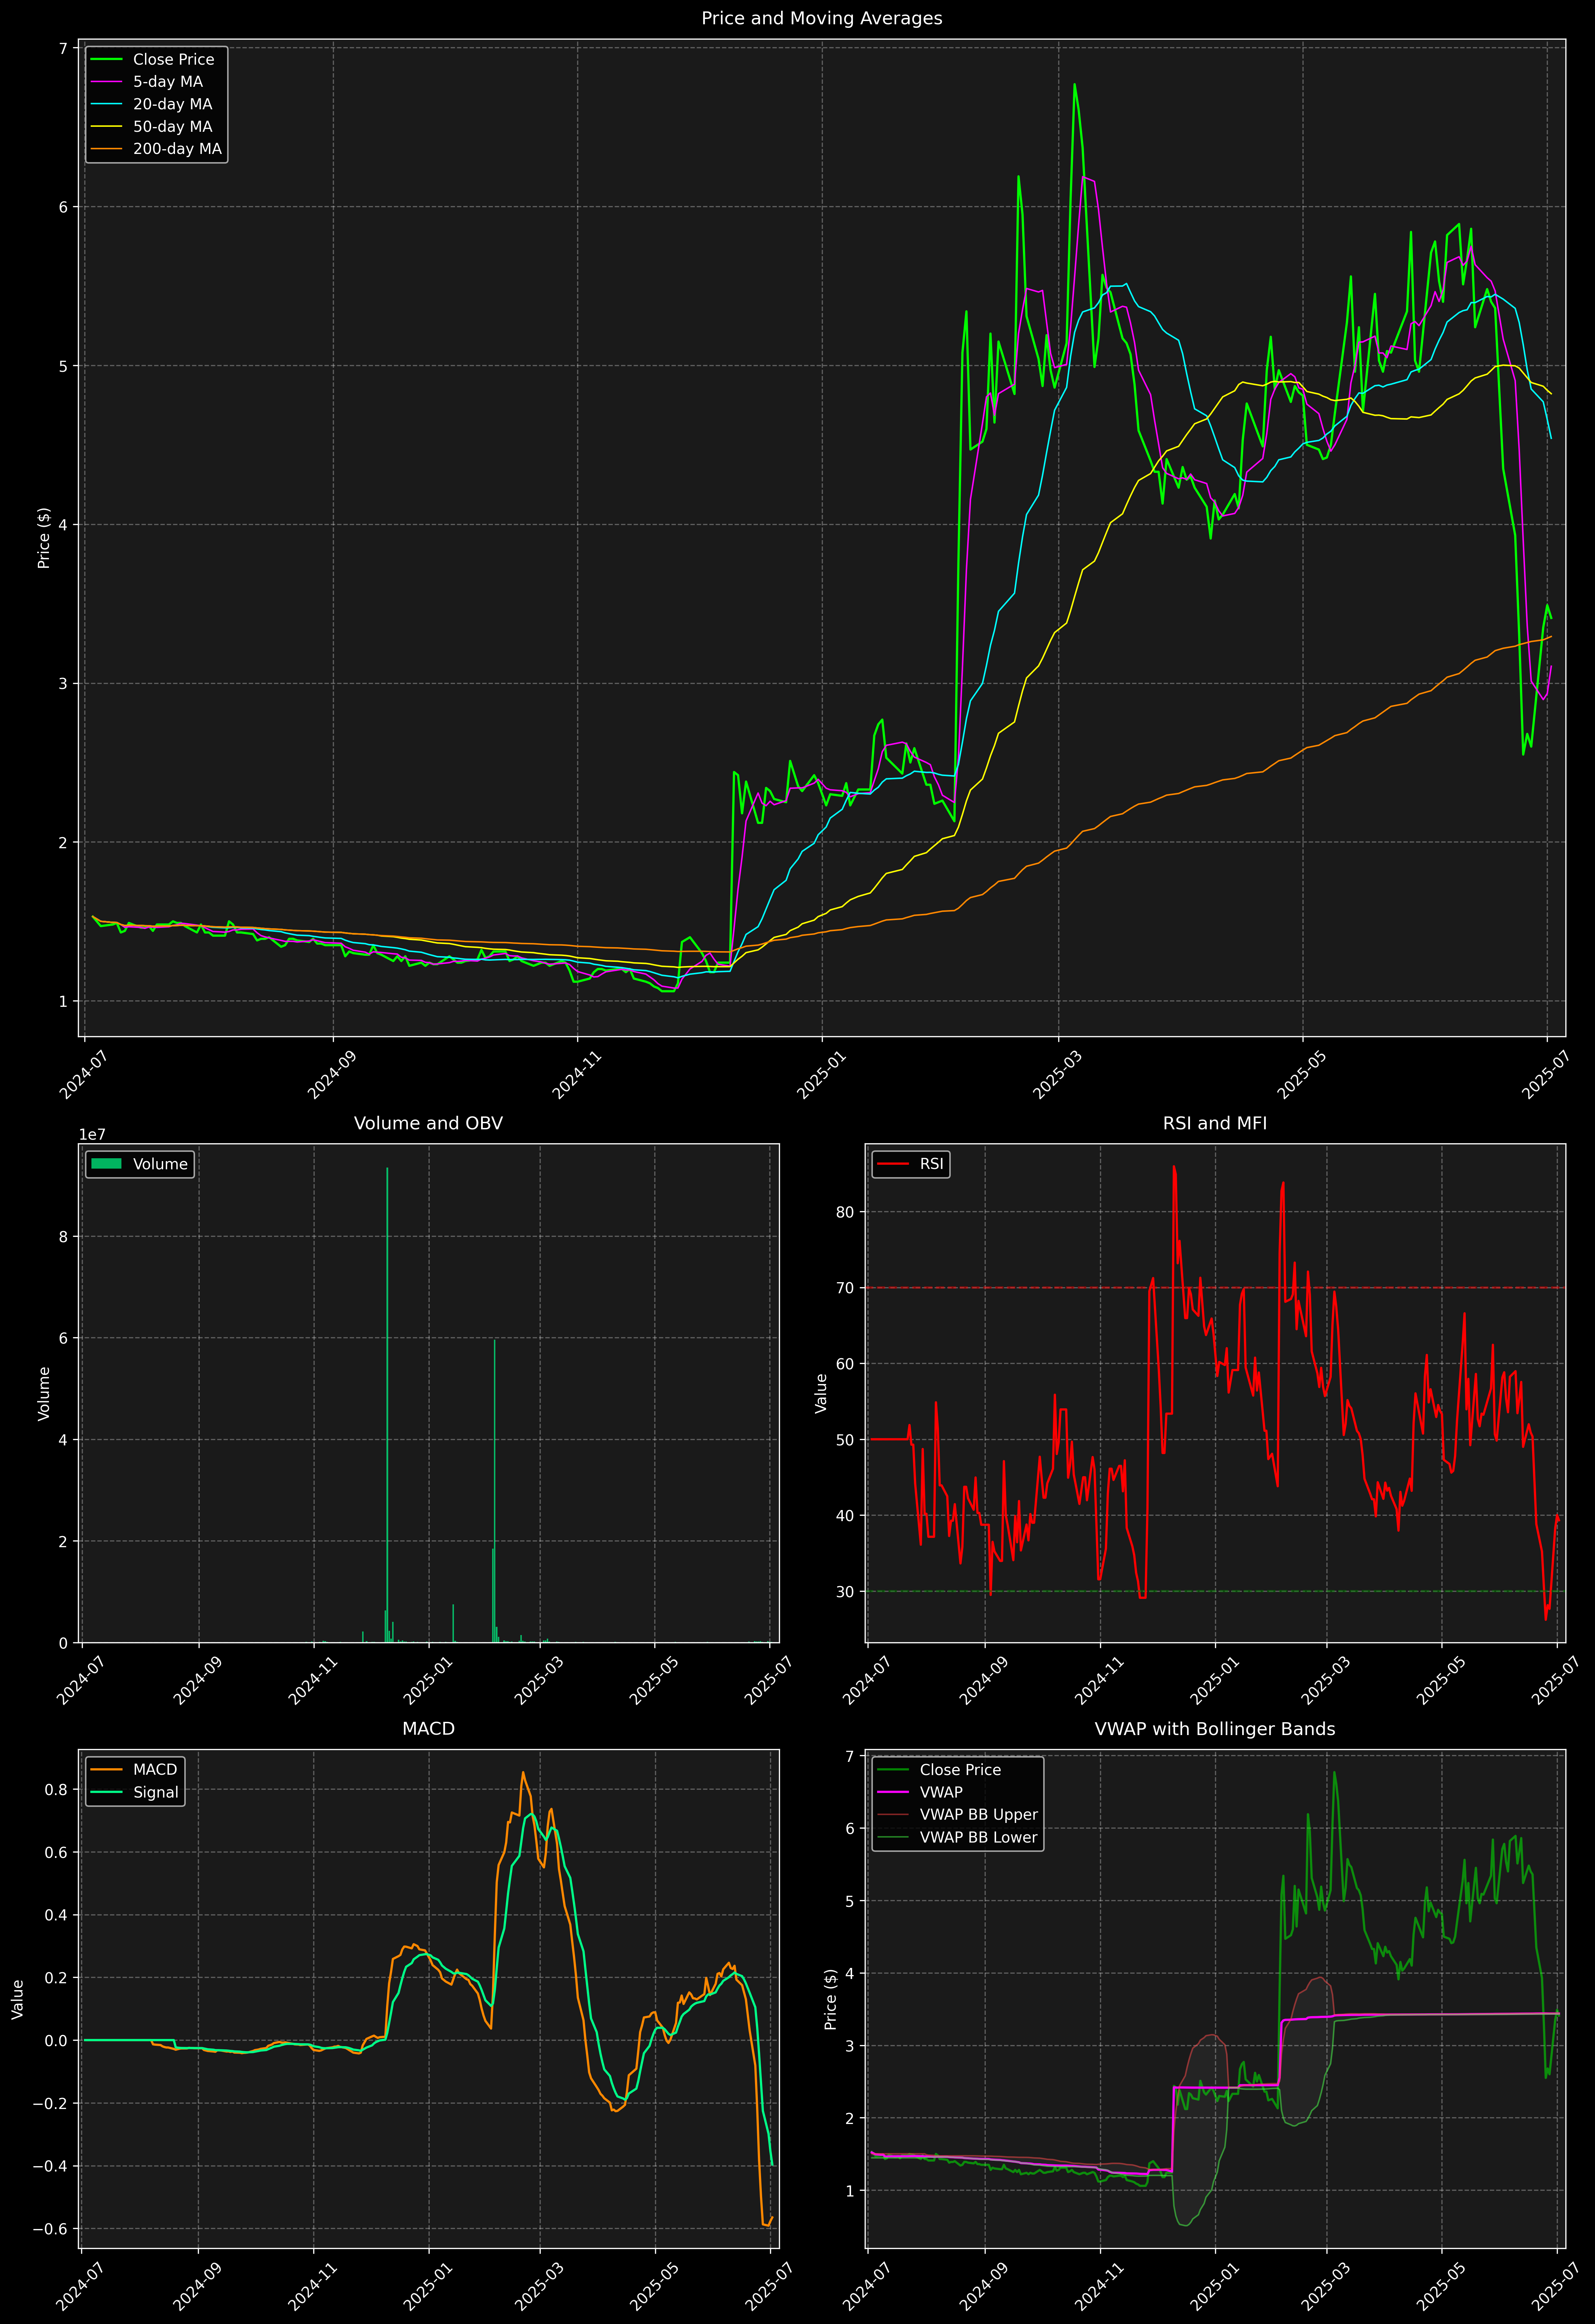The image size is (1595, 2324).
Task: Select the '50-day MA' legend label
Action: coord(172,127)
